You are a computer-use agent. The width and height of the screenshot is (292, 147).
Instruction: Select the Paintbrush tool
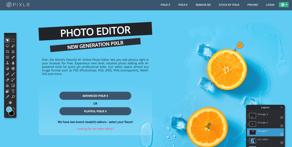[13, 74]
